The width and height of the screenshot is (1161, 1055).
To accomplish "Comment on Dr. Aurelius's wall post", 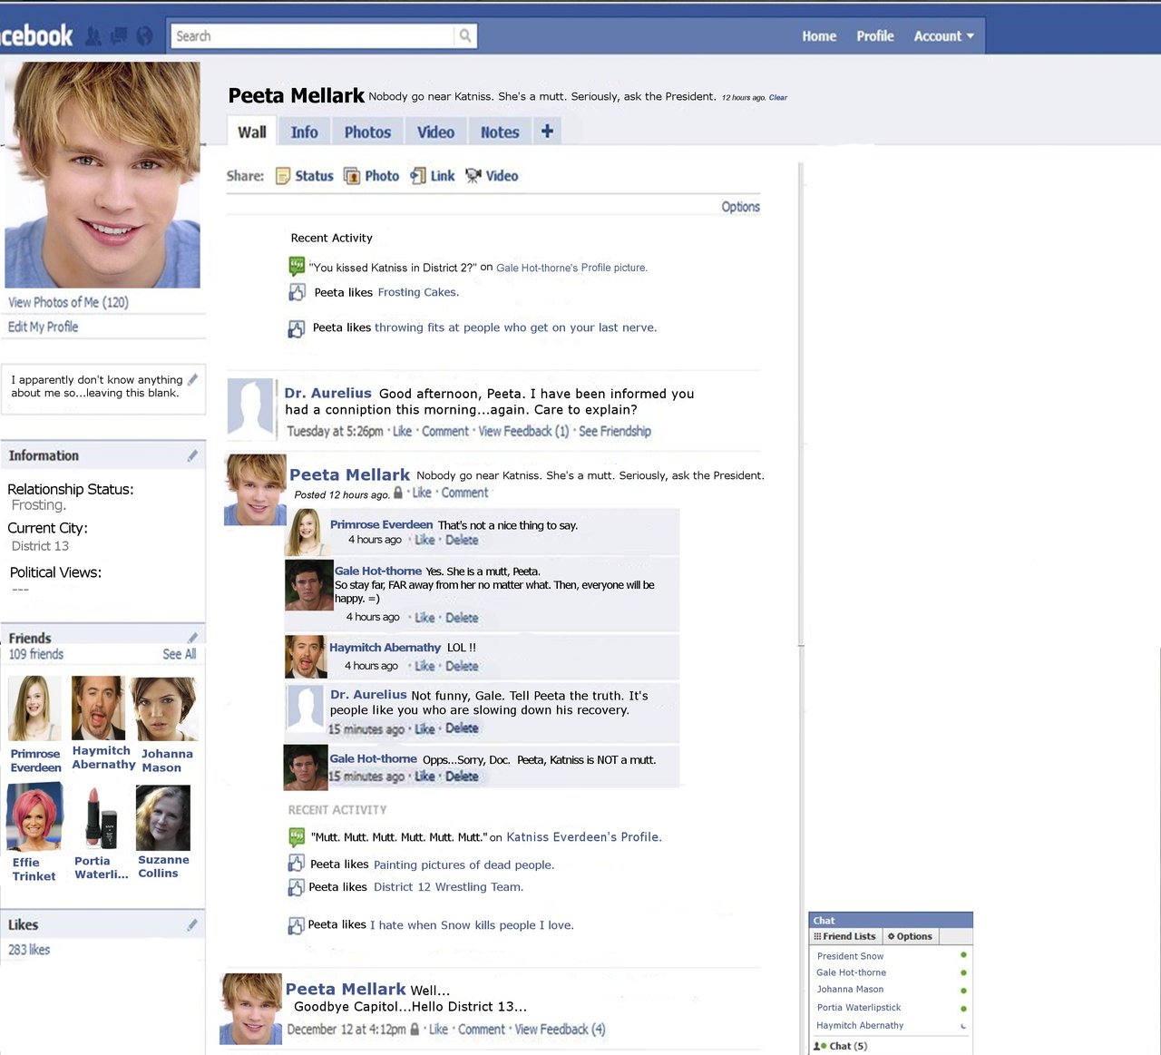I will [445, 432].
